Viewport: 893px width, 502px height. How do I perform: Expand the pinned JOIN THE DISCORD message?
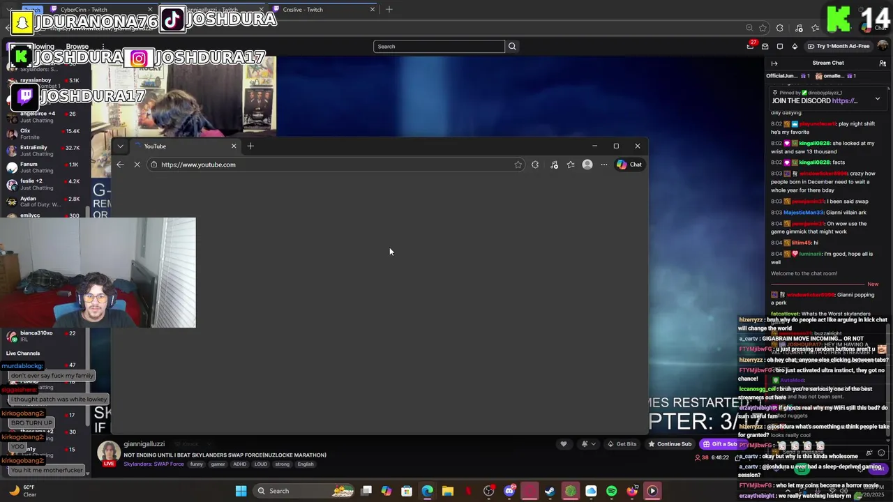(878, 99)
